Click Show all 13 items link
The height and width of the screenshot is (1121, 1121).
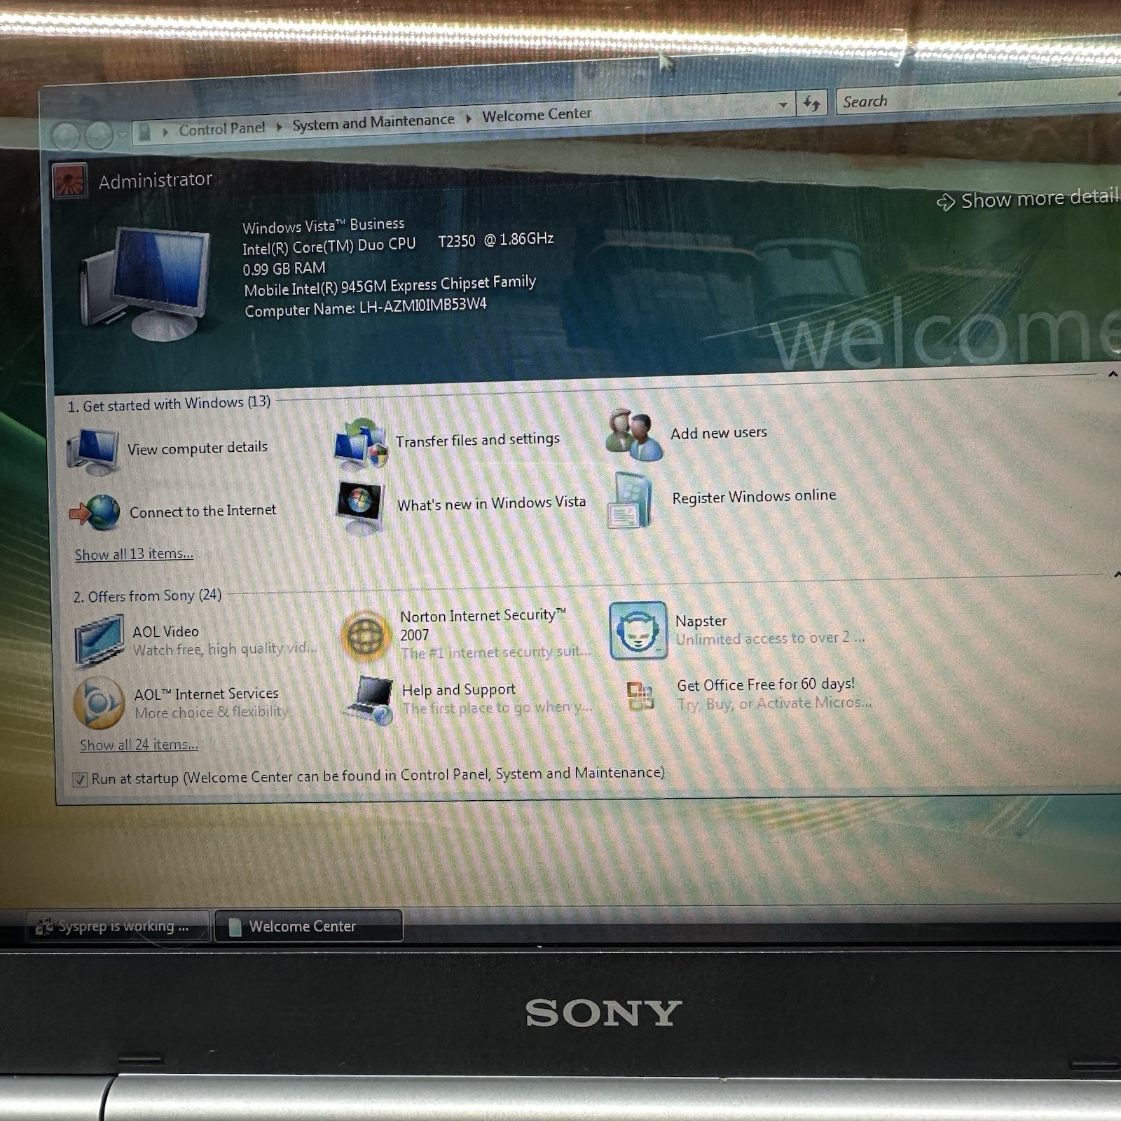coord(134,554)
